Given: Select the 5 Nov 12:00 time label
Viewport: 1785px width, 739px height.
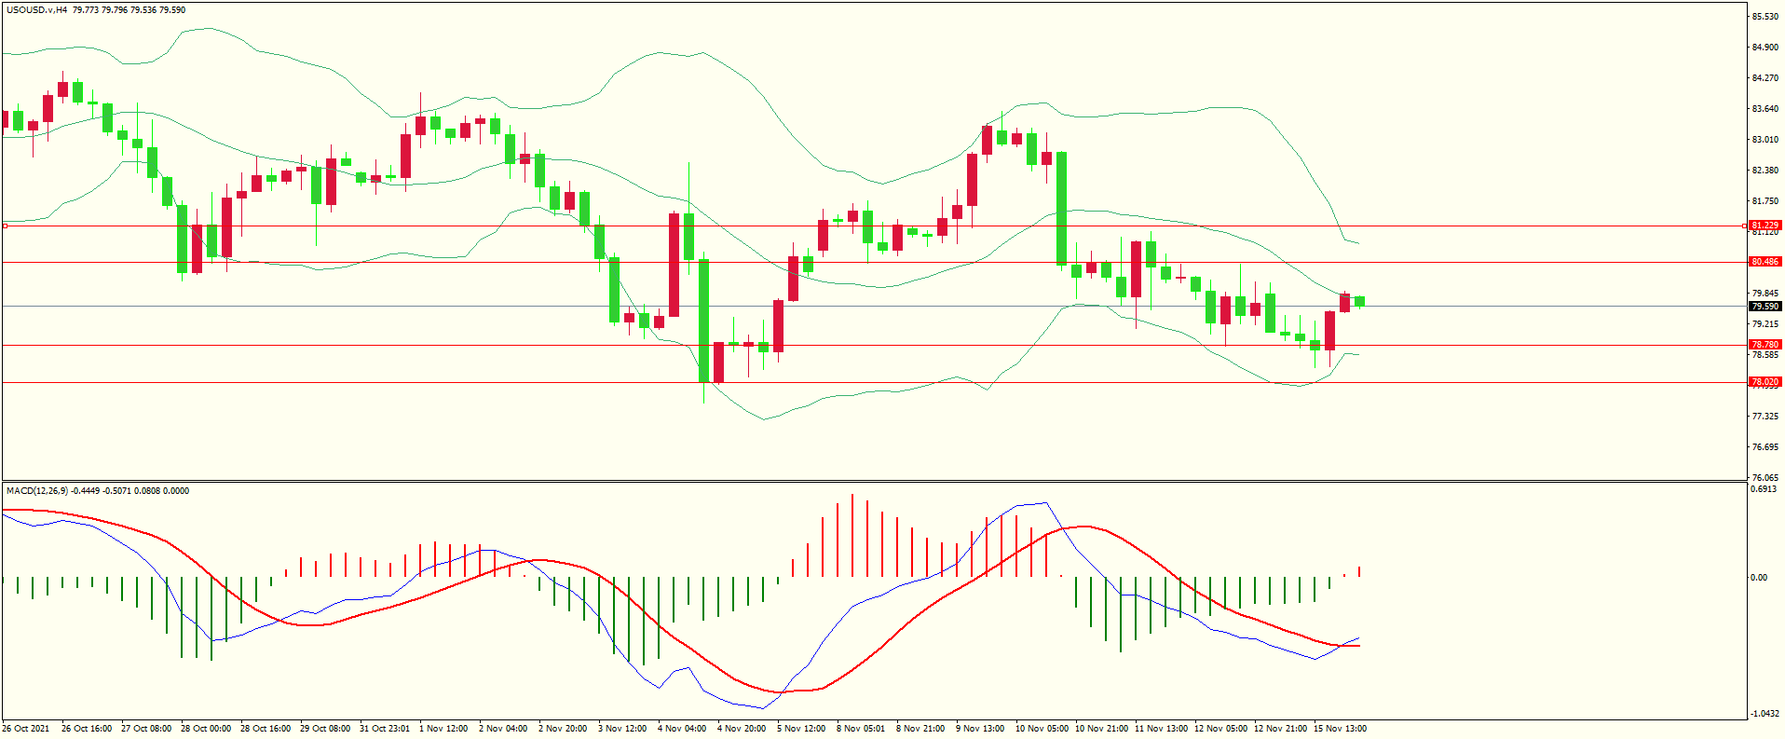Looking at the screenshot, I should [x=801, y=729].
